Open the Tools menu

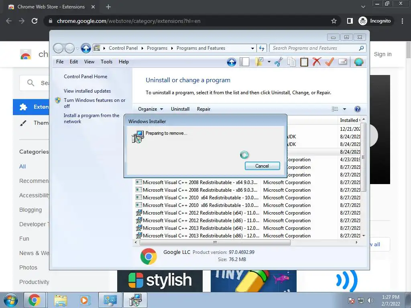[x=106, y=62]
